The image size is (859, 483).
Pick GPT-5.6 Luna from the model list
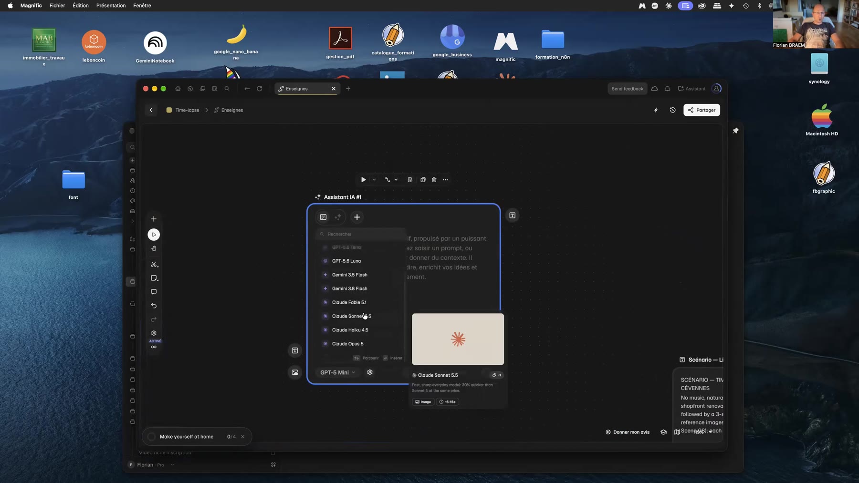360,261
